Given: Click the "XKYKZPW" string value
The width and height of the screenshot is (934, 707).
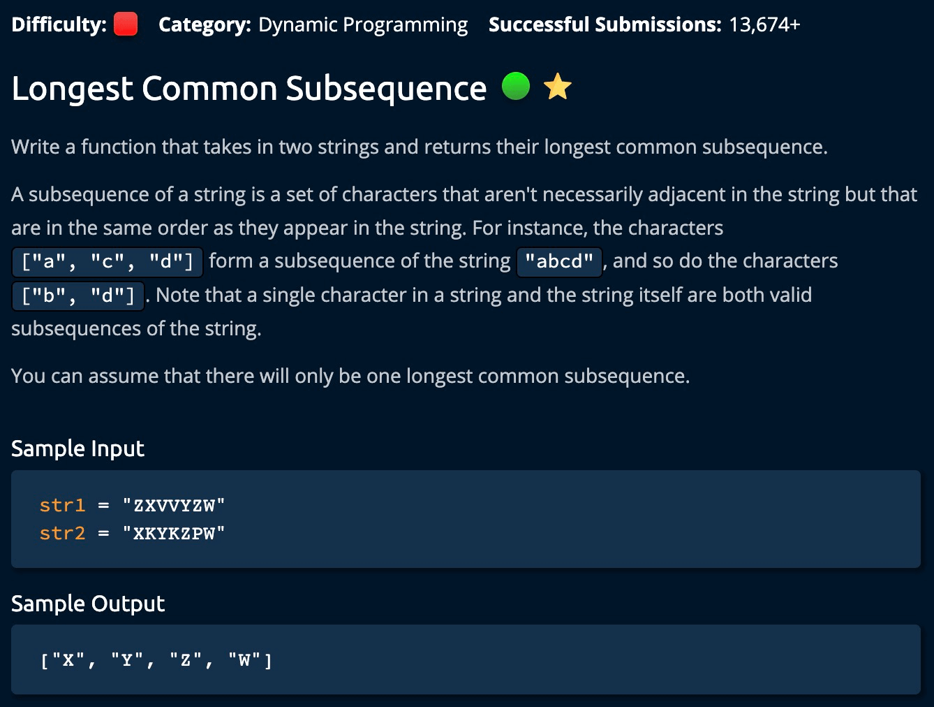Looking at the screenshot, I should tap(174, 533).
